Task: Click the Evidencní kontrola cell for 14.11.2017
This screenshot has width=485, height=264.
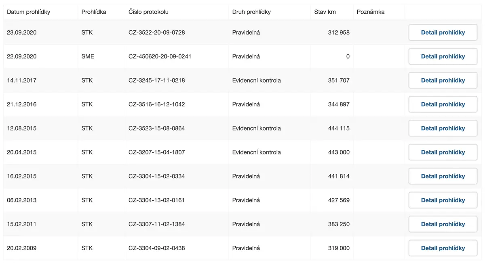Action: click(x=257, y=81)
